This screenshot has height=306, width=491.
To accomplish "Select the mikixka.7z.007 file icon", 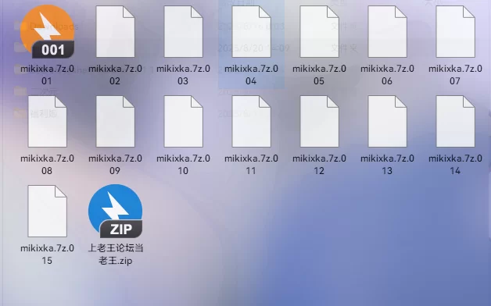I will (x=455, y=31).
